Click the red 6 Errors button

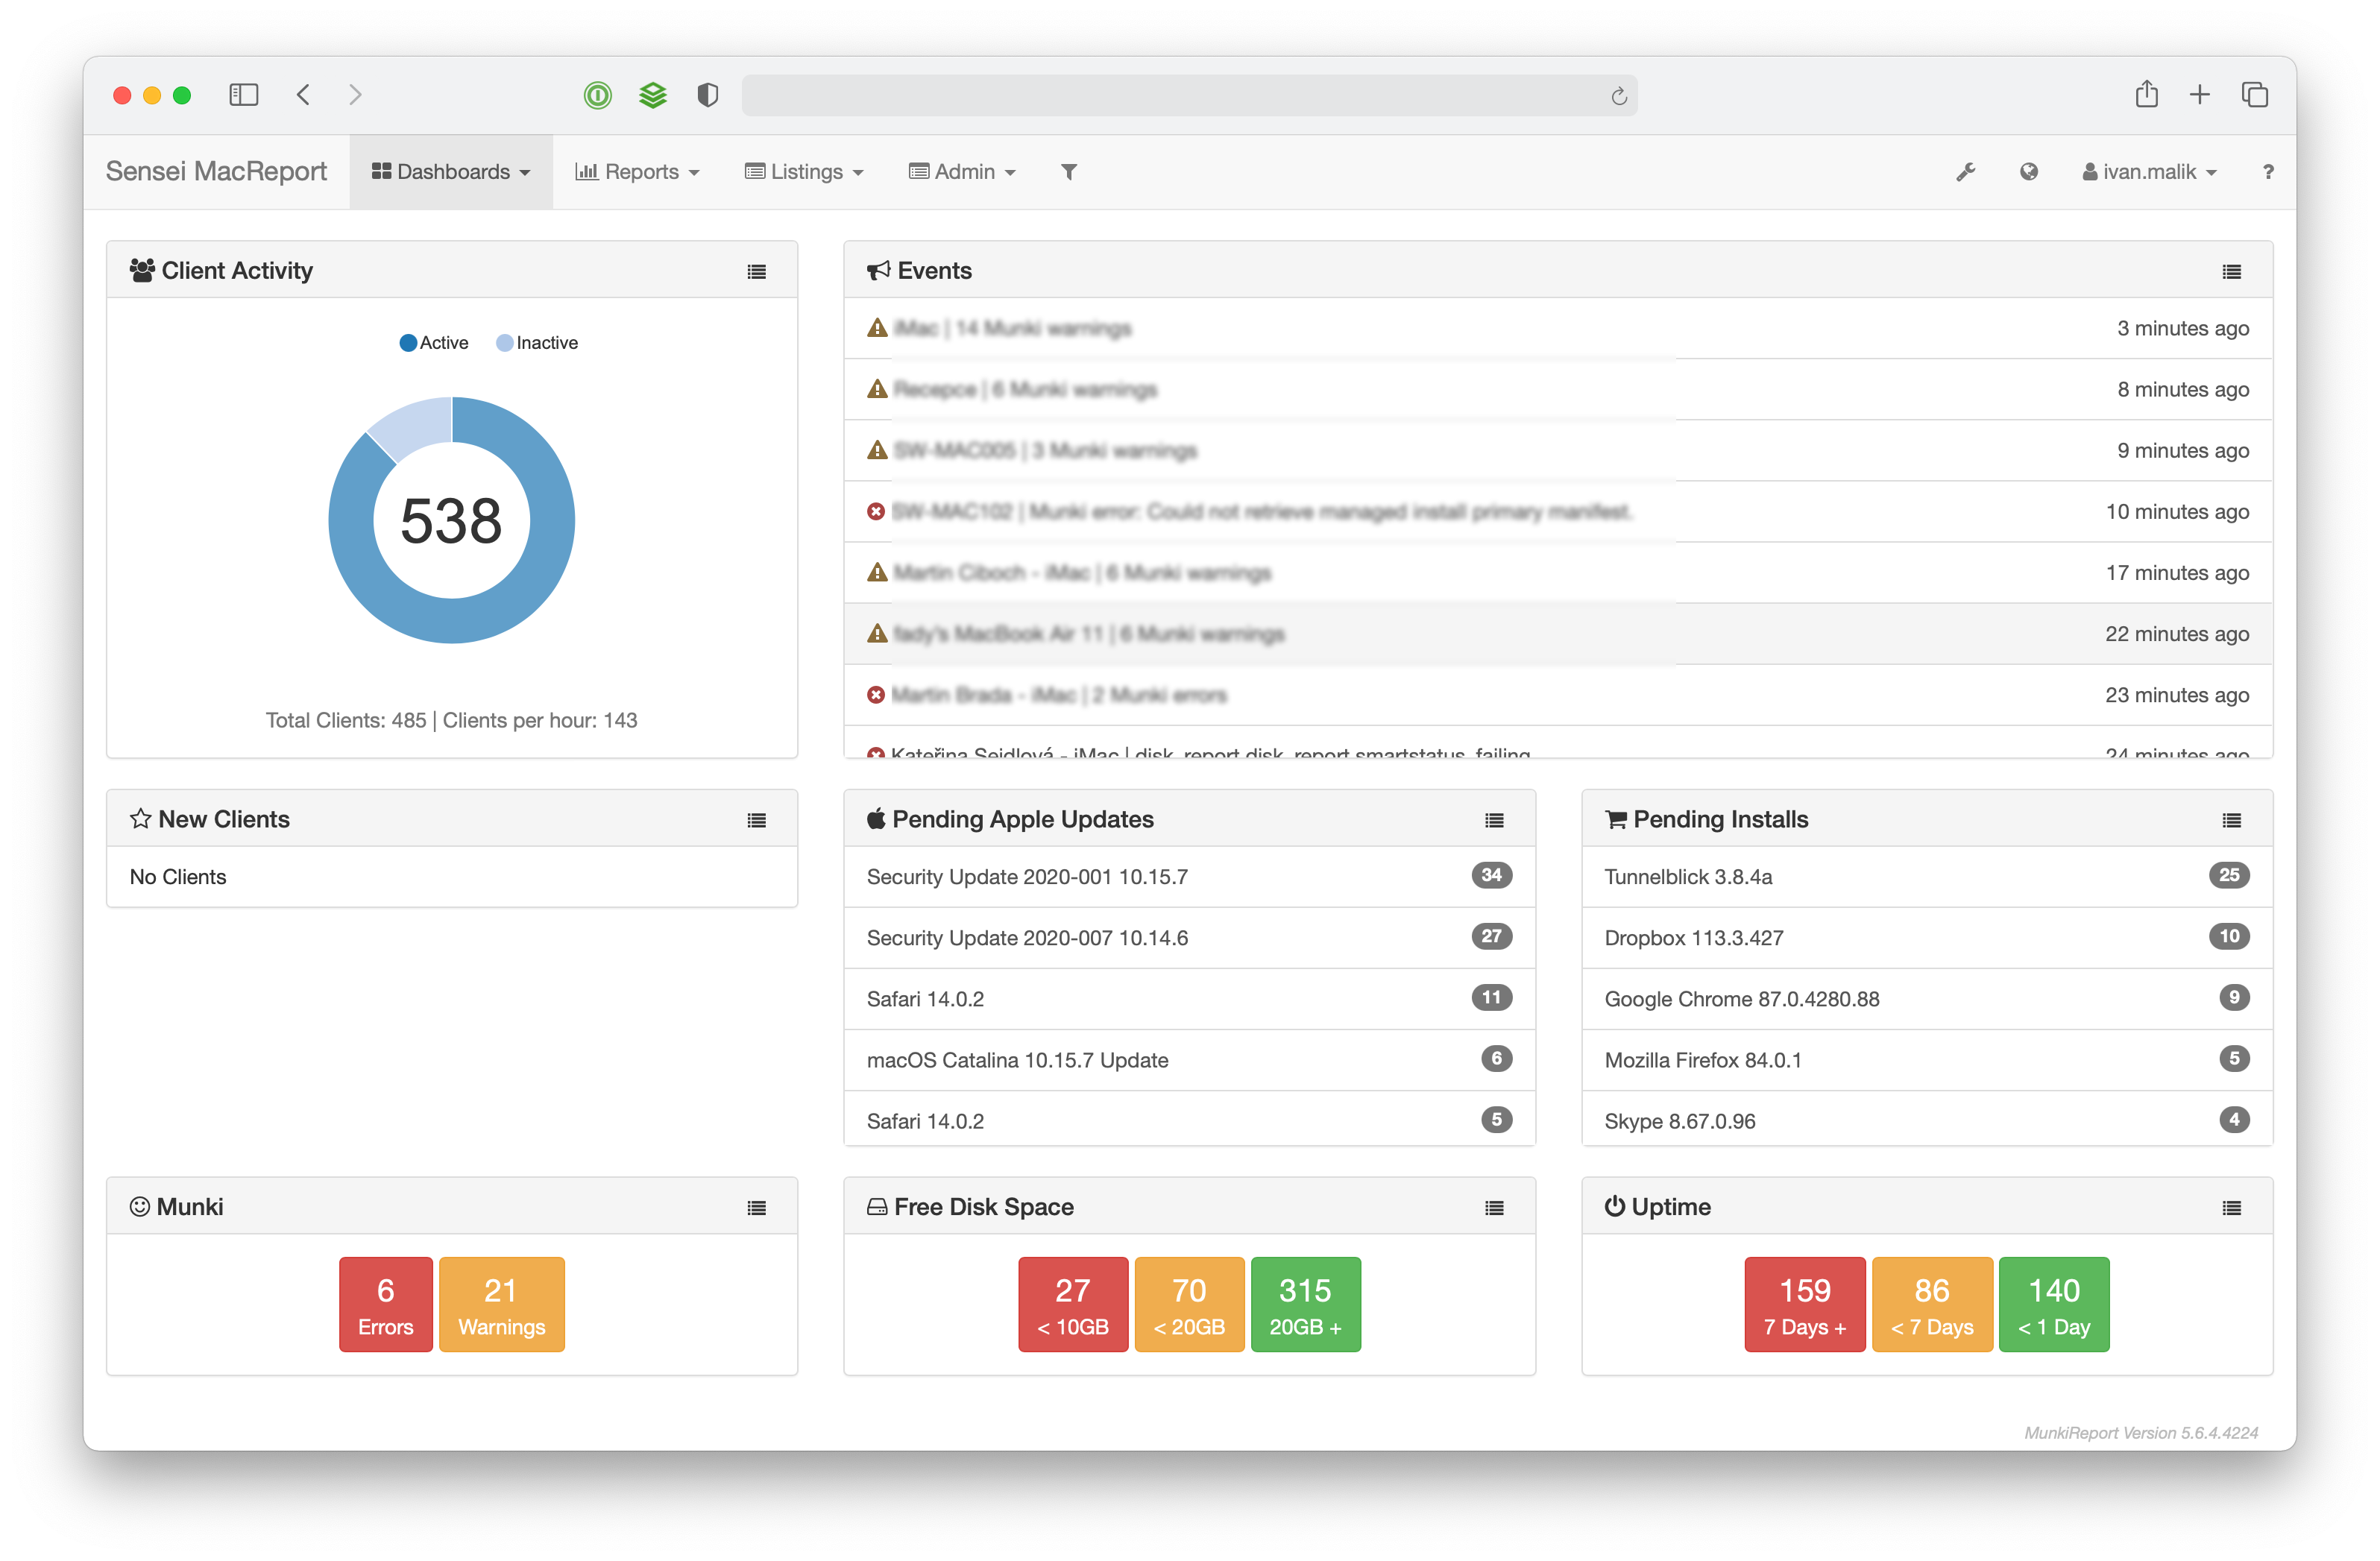[x=385, y=1304]
